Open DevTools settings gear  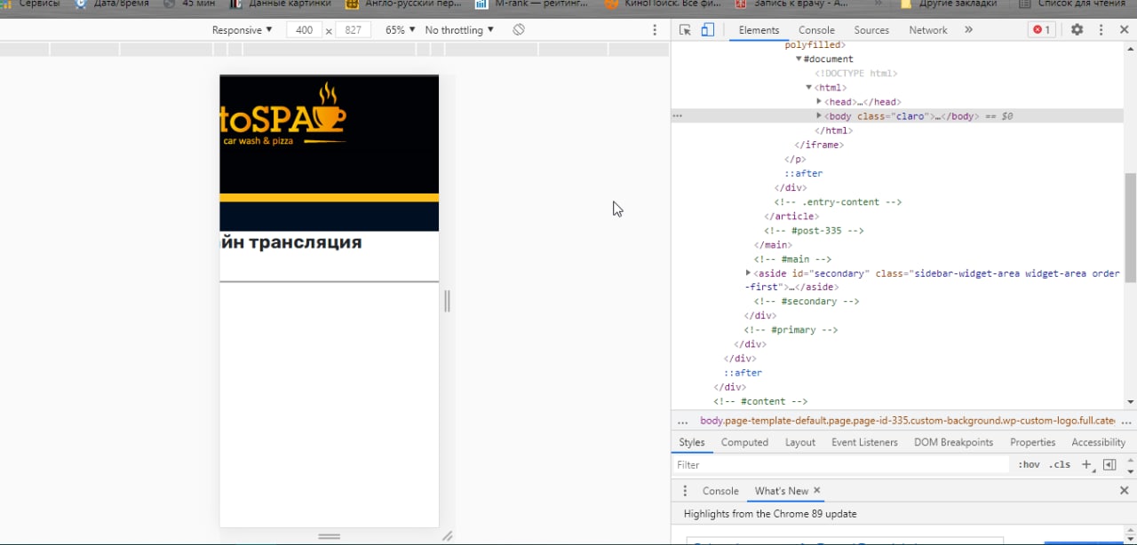tap(1077, 29)
